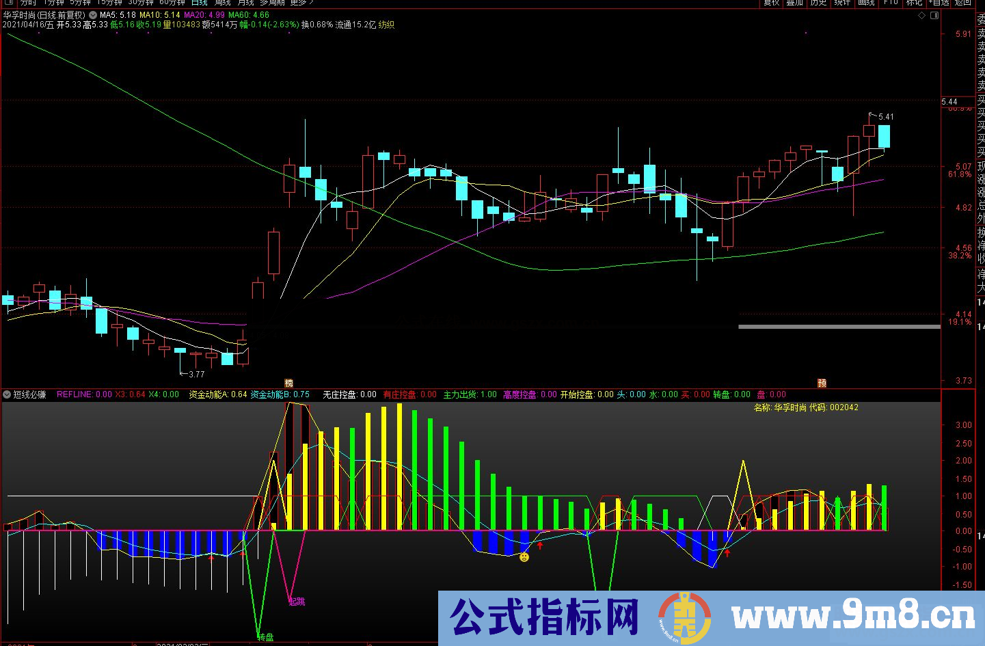Click the 返回 back button

(964, 3)
